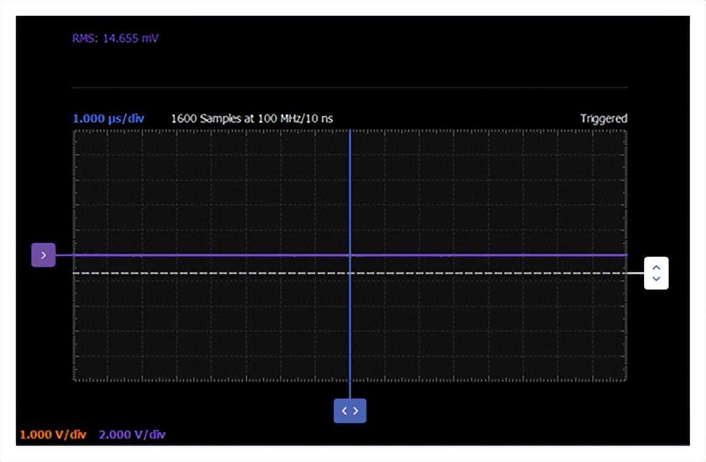Click the right chevron on blue time handle
The image size is (706, 462).
tap(356, 411)
